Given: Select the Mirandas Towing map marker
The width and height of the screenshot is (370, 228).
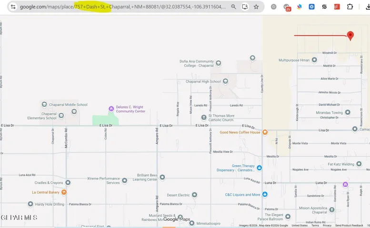Looking at the screenshot, I should click(348, 112).
